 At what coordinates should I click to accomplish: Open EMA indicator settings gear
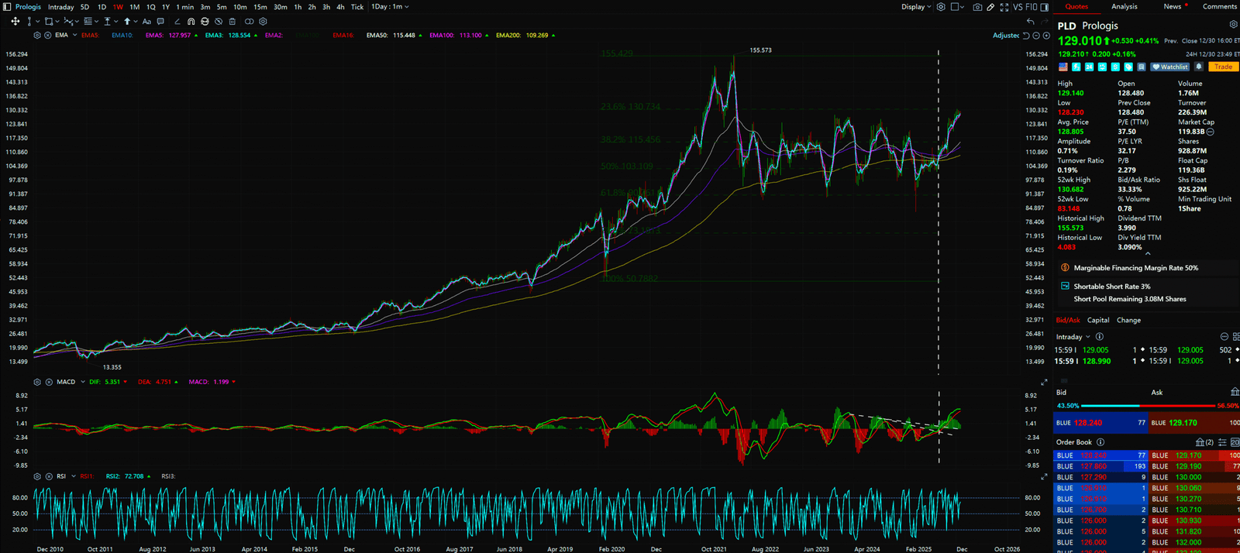(x=37, y=36)
